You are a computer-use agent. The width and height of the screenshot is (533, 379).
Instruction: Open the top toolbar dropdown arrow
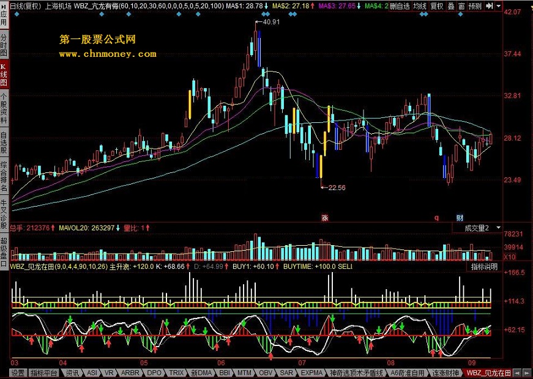click(498, 6)
